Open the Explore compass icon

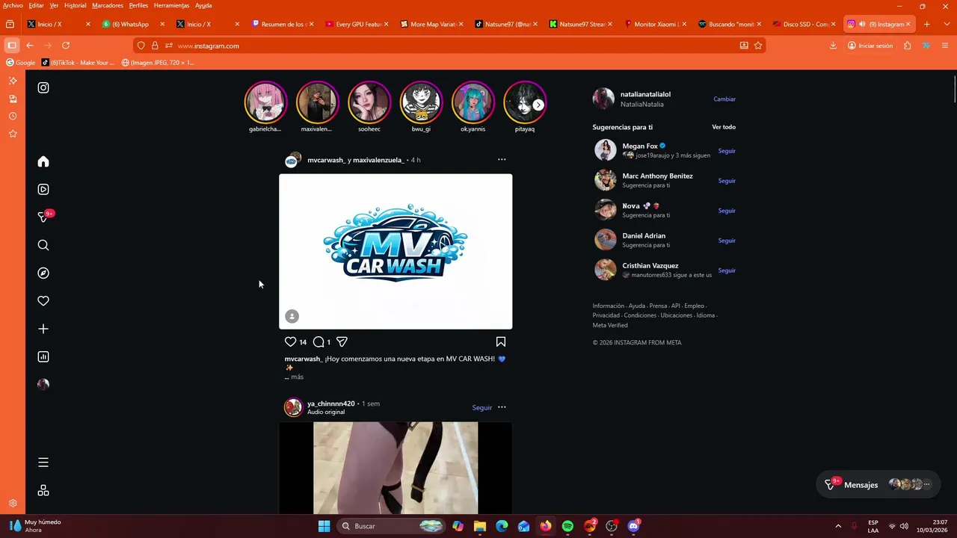pyautogui.click(x=43, y=273)
